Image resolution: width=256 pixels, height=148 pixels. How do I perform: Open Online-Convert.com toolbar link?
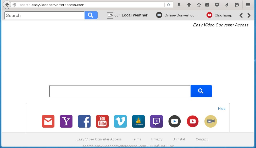177,15
